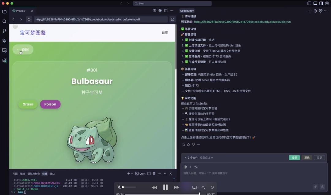The image size is (331, 195).
Task: Close the Preview tab
Action: 32,11
